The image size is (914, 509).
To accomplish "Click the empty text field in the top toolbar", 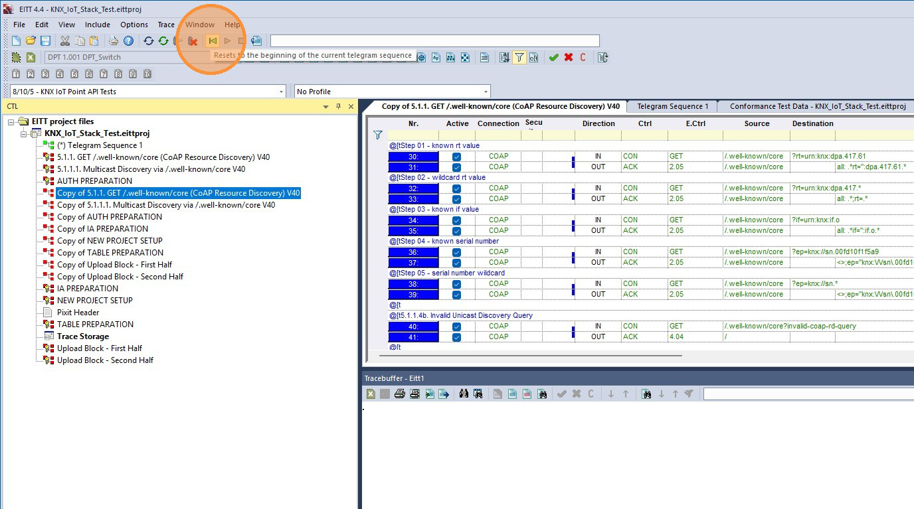I will pos(435,41).
